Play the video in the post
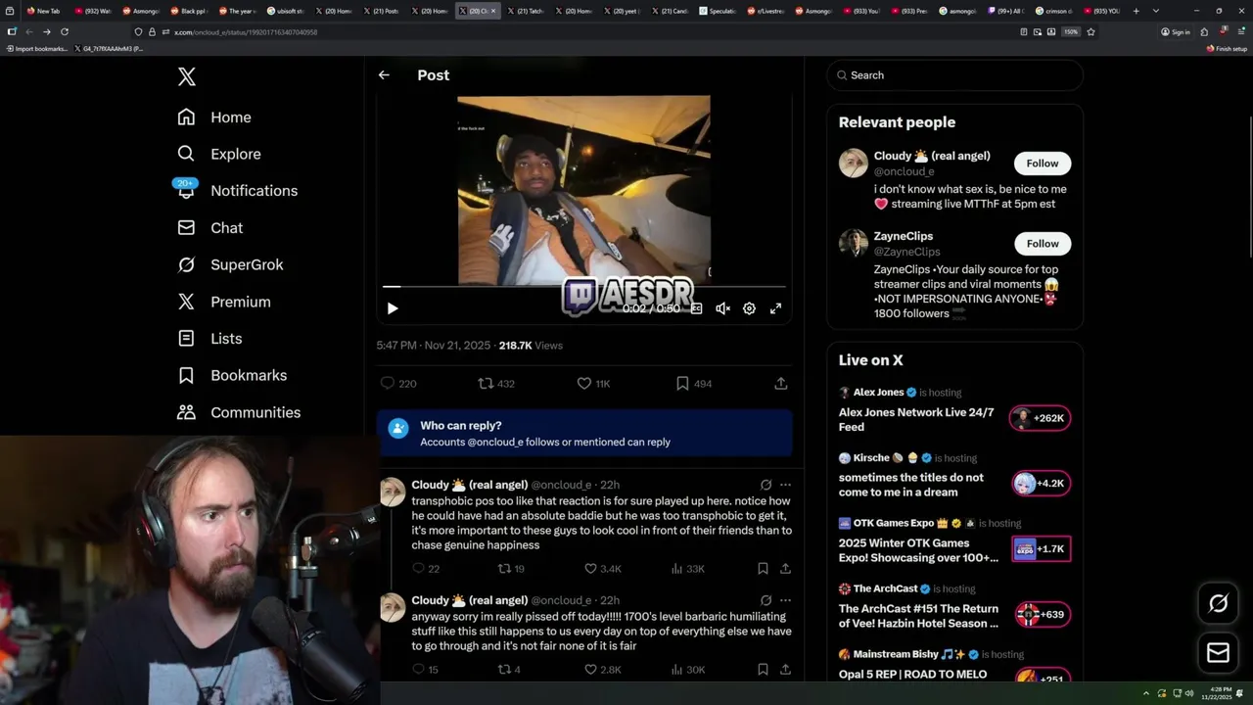Screen dimensions: 1253x705 (393, 308)
